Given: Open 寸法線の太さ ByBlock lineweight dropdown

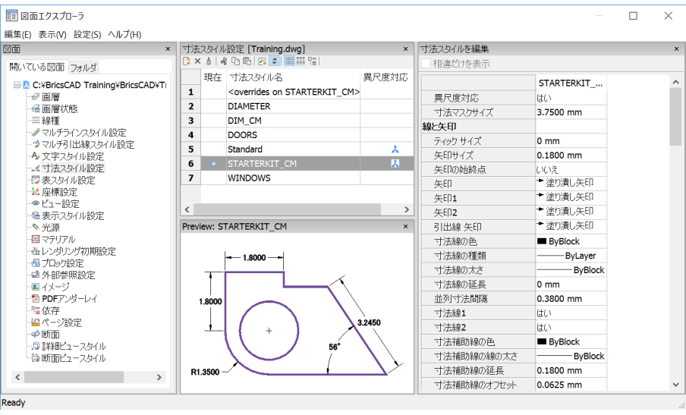Looking at the screenshot, I should point(571,270).
